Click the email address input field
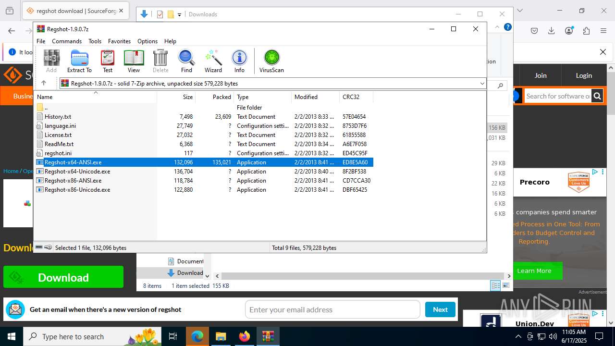 click(x=332, y=309)
